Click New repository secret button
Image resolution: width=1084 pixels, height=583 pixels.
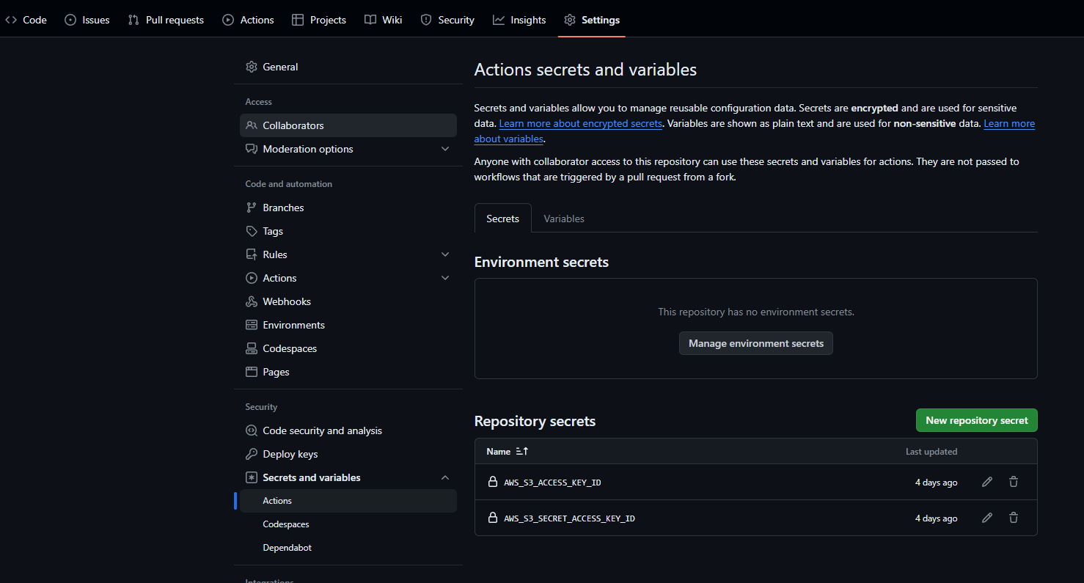coord(977,420)
